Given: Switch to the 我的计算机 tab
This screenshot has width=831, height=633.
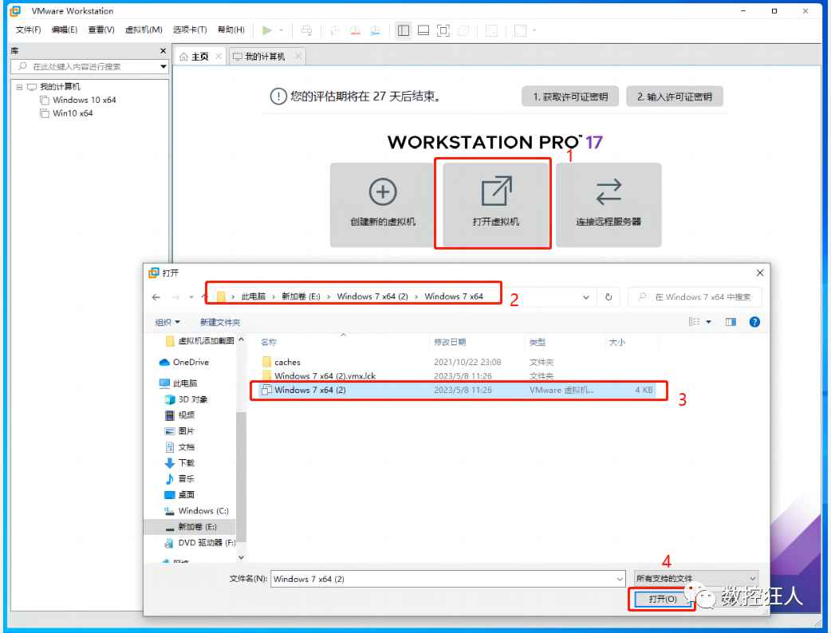Looking at the screenshot, I should tap(265, 57).
